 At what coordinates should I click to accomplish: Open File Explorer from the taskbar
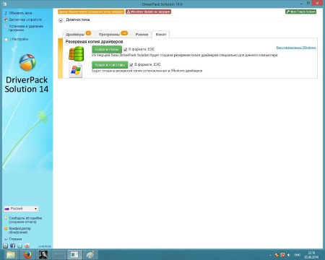[x=11, y=255]
